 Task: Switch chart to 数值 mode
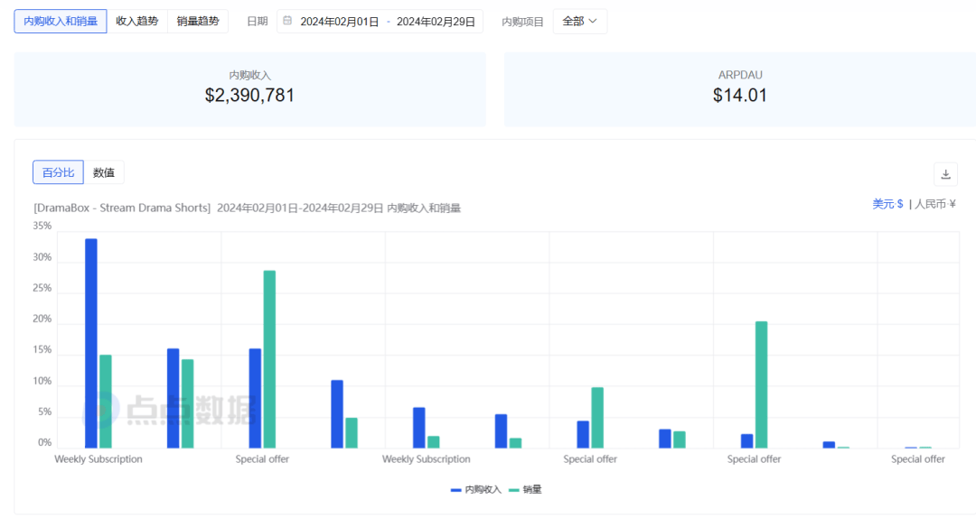point(104,172)
